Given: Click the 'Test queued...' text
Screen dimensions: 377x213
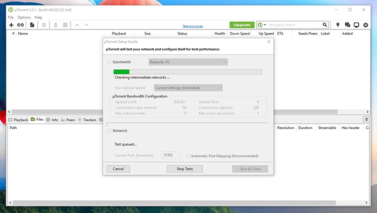Looking at the screenshot, I should pos(125,144).
